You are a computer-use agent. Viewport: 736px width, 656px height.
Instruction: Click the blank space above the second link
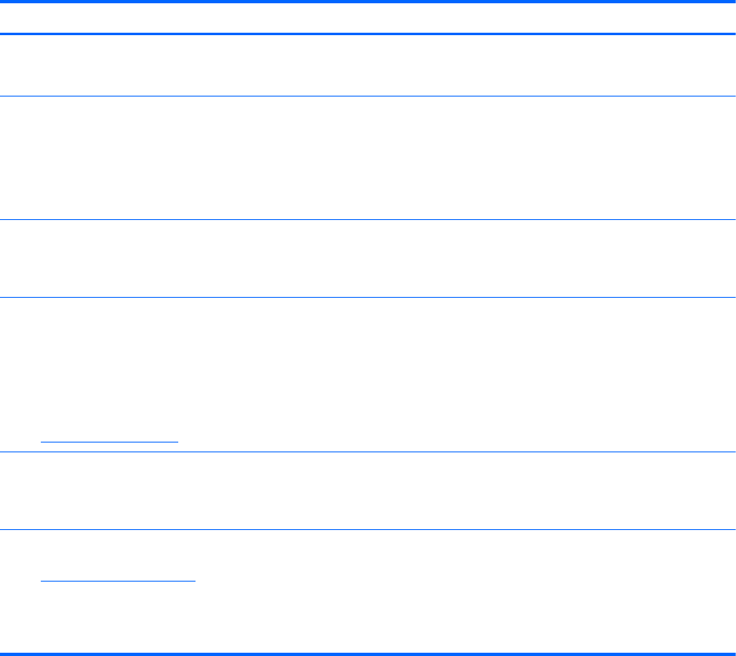(118, 552)
